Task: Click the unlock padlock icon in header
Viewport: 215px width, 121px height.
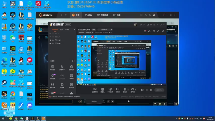Action: tap(149, 31)
